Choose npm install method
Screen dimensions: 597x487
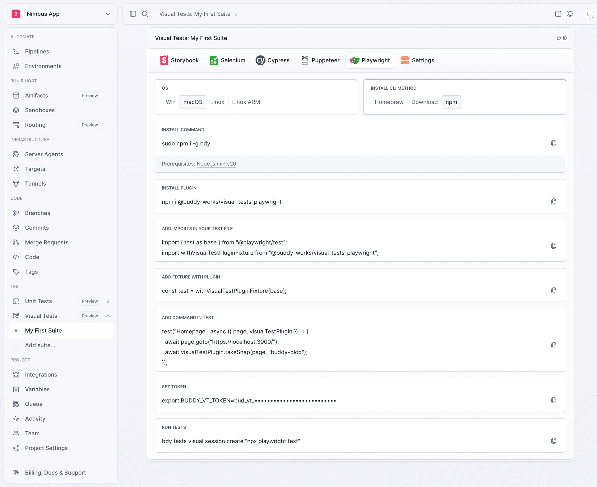click(451, 102)
